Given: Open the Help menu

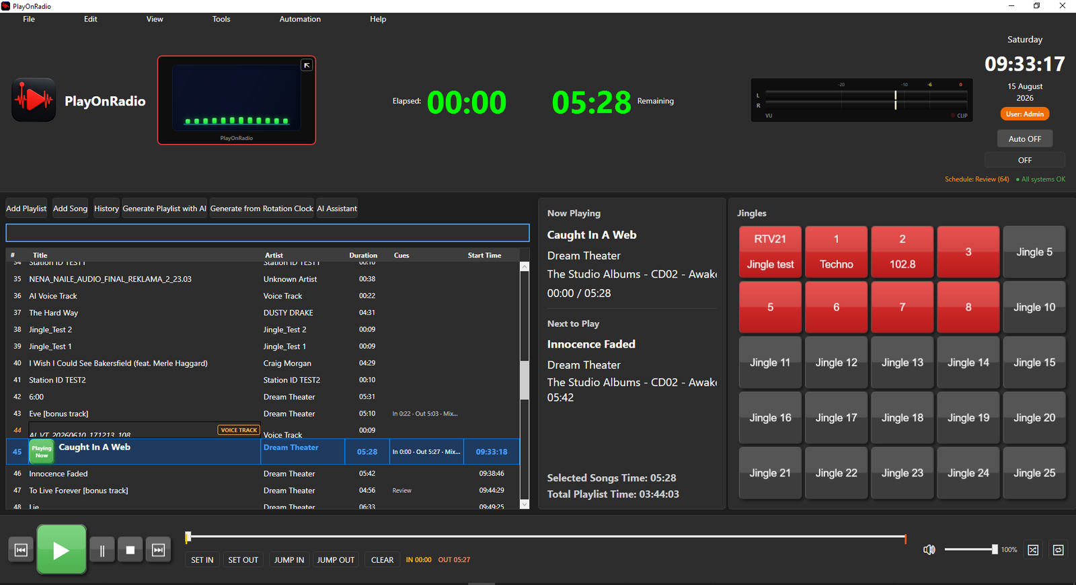Looking at the screenshot, I should point(378,19).
